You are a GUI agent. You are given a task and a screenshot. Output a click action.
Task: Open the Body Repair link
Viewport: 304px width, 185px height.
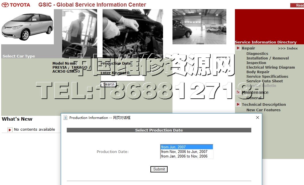[x=258, y=72]
